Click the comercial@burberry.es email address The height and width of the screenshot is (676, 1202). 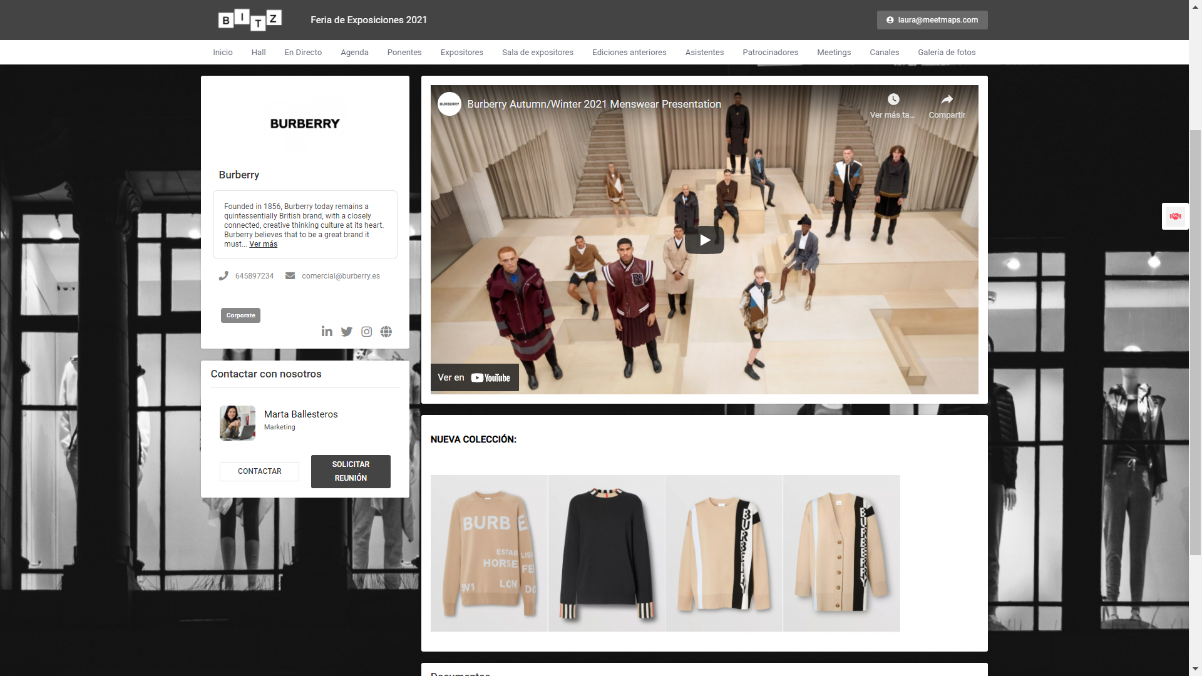point(341,276)
